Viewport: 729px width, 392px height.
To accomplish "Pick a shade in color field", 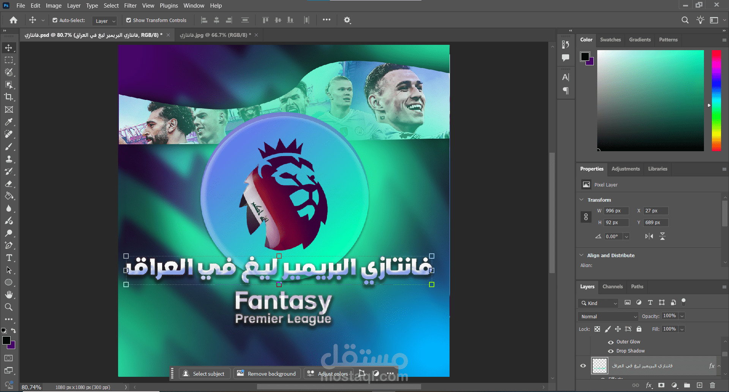I will tap(650, 101).
